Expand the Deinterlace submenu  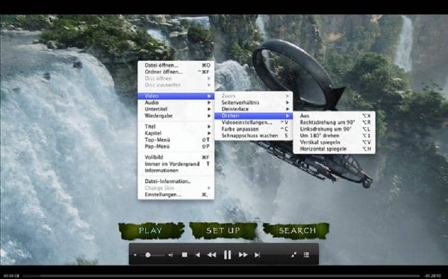[x=253, y=109]
